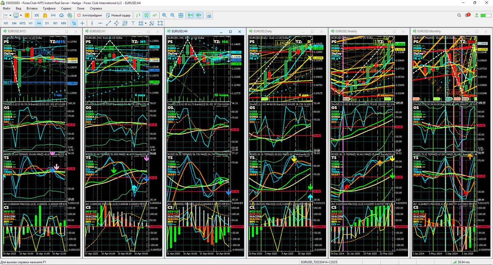Select the Fibonacci retracement tool
The height and width of the screenshot is (265, 493).
coord(125,23)
